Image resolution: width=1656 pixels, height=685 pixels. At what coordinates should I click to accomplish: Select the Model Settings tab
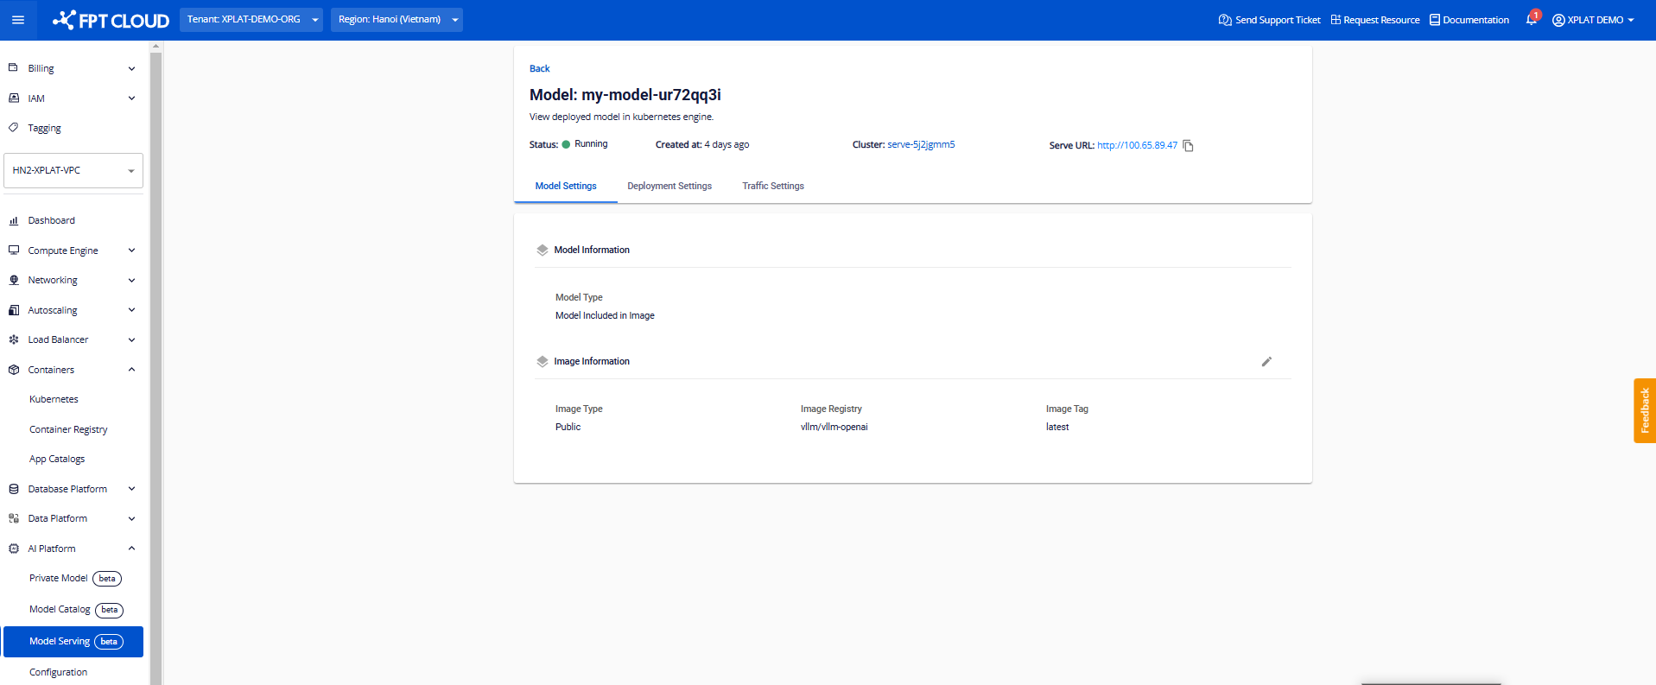[x=566, y=186]
